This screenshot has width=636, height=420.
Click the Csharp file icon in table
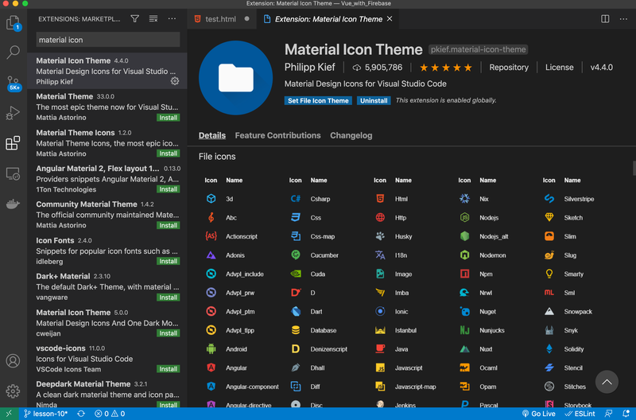click(296, 198)
